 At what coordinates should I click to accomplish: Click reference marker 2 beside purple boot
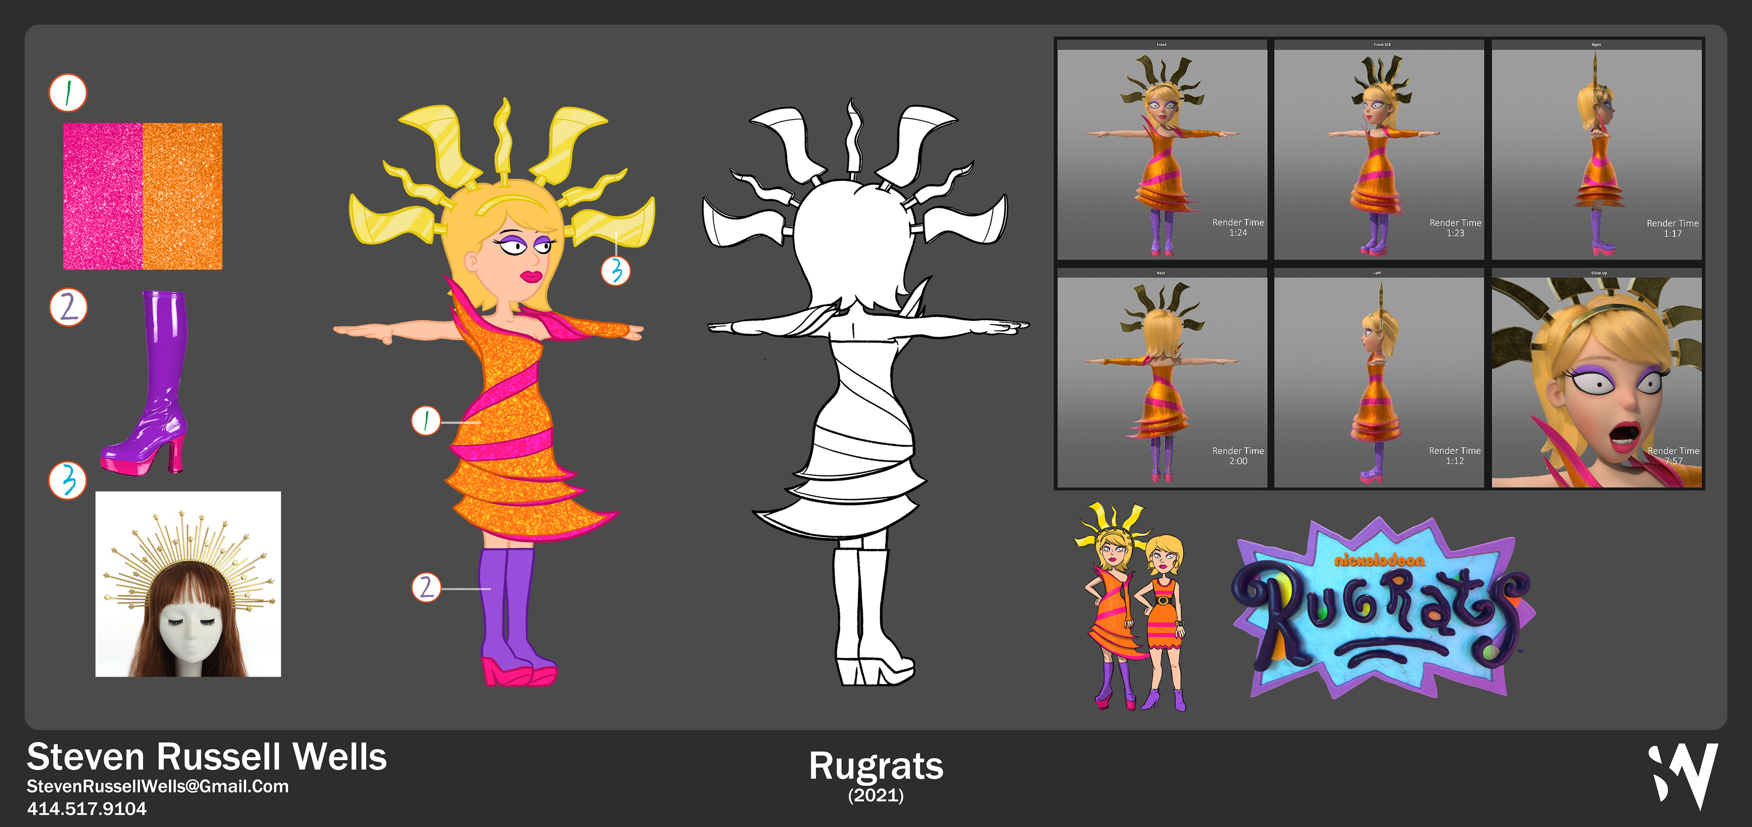click(69, 307)
